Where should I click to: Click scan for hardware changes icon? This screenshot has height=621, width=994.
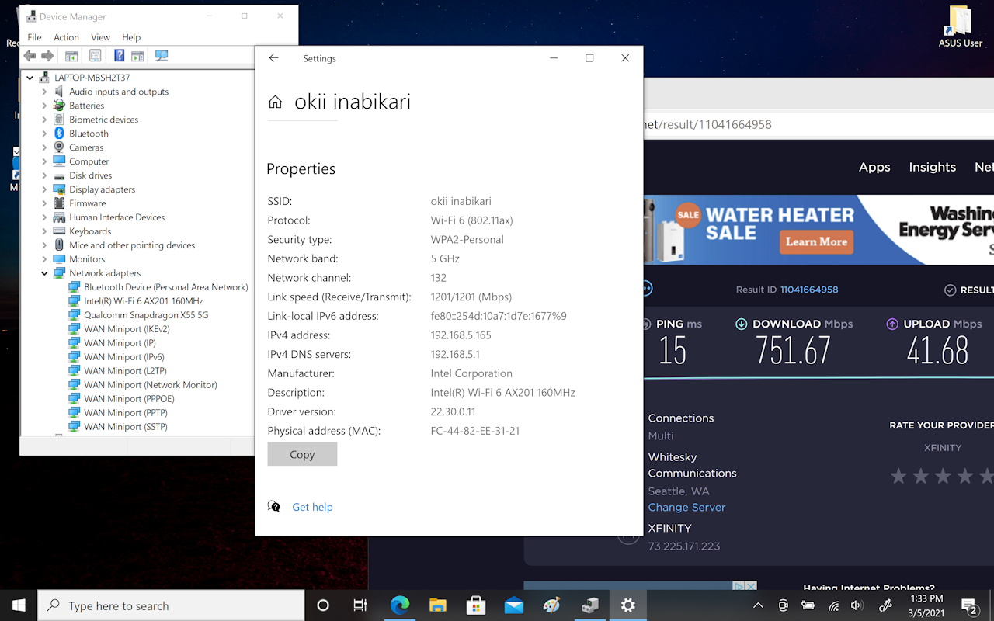click(162, 56)
